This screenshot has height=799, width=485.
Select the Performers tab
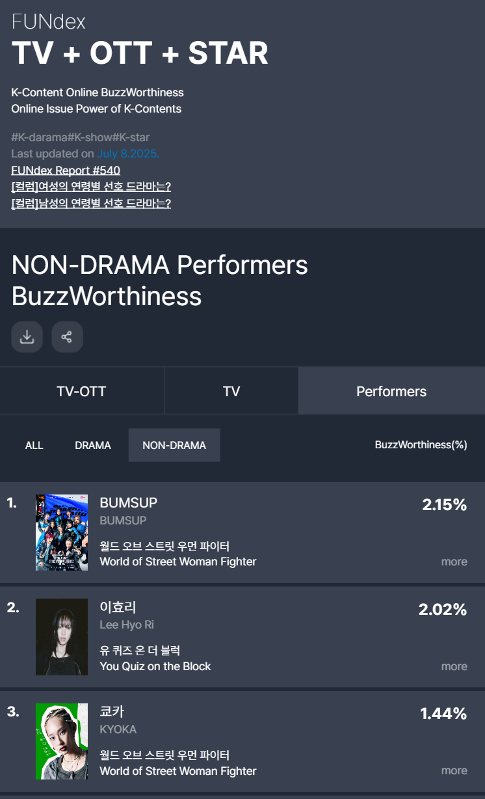pyautogui.click(x=391, y=391)
